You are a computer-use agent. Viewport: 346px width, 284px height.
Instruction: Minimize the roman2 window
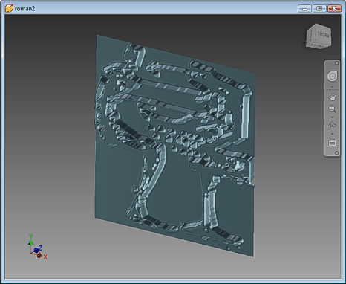tap(304, 9)
